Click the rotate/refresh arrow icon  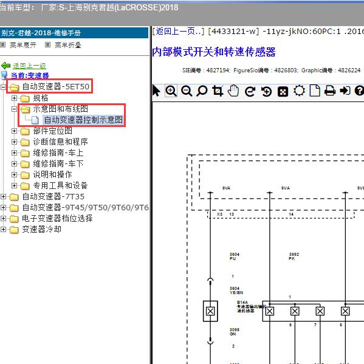(x=250, y=91)
